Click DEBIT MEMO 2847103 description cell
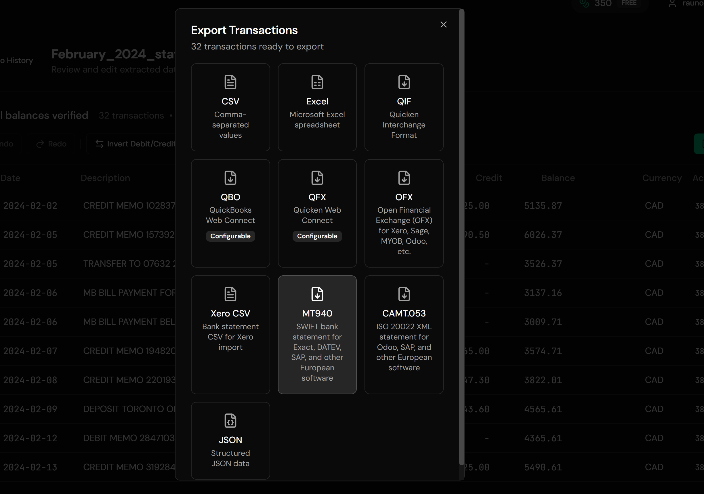Screen dimensions: 704x494 tap(129, 438)
